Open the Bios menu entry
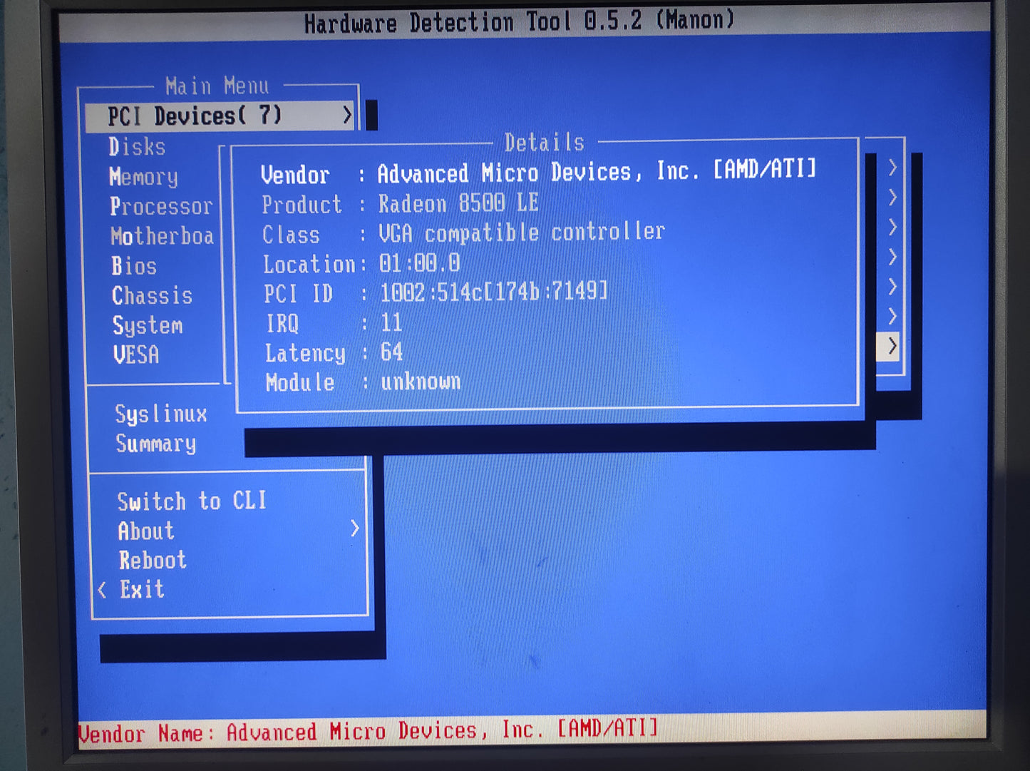The width and height of the screenshot is (1030, 771). [133, 266]
